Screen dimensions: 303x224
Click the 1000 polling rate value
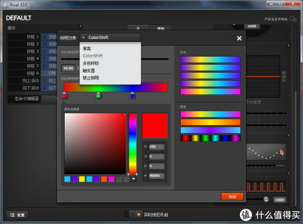(279, 200)
